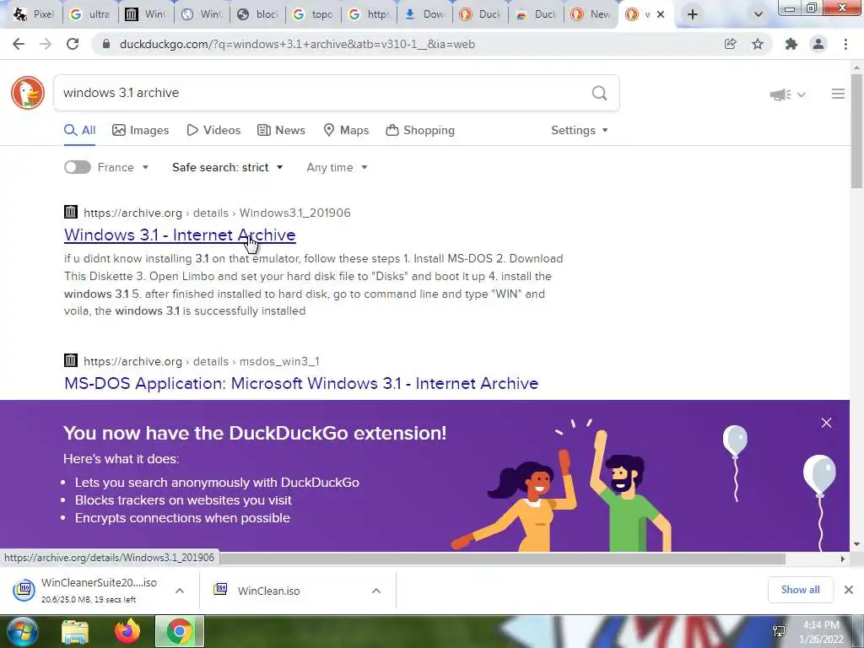Screen dimensions: 864x648
Task: Open the megaphone announcements icon
Action: coord(780,94)
